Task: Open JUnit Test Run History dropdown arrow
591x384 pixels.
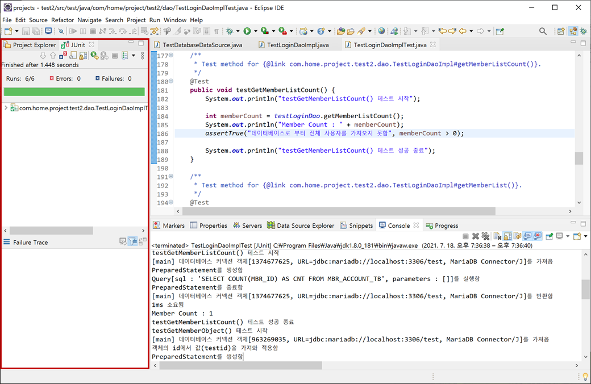Action: click(134, 56)
